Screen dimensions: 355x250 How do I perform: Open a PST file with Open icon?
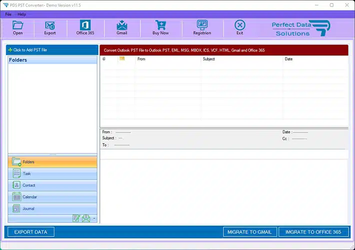click(17, 28)
